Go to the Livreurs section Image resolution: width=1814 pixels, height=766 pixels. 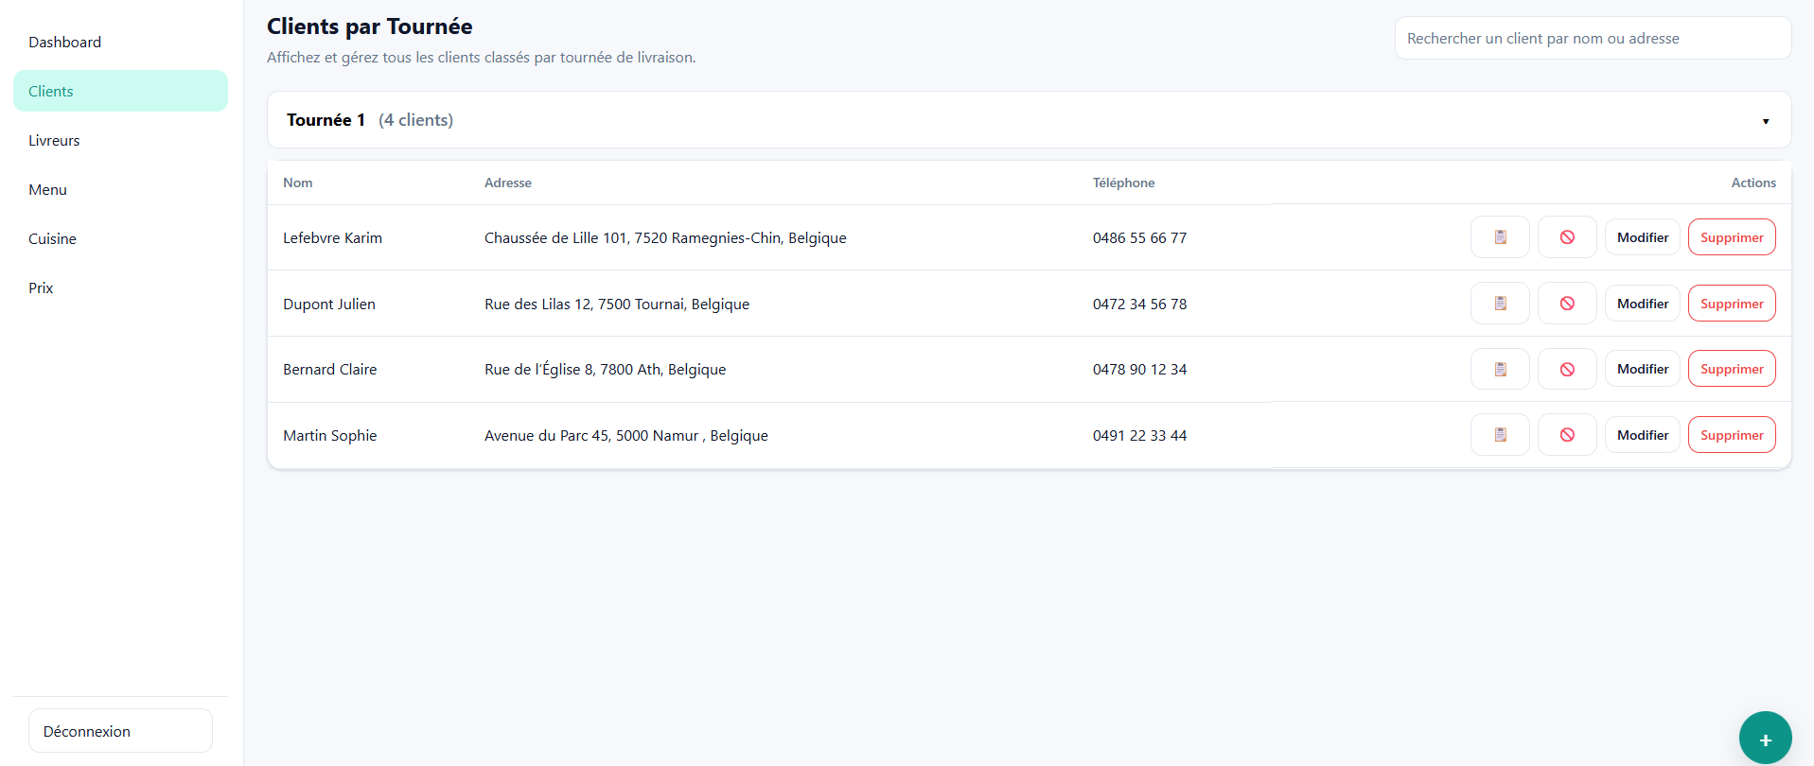coord(120,140)
